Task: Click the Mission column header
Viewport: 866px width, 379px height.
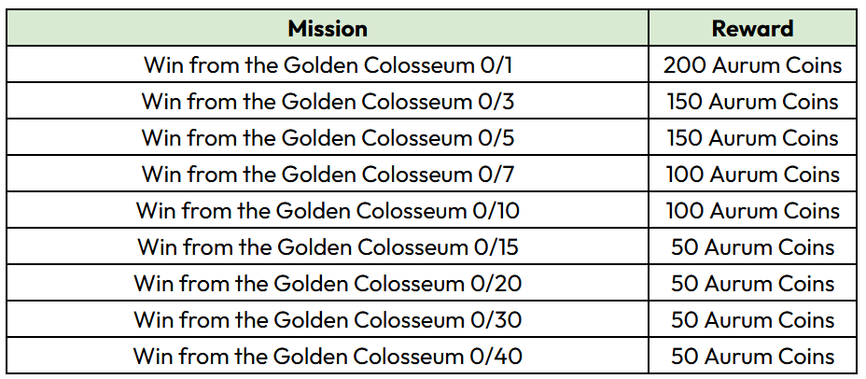Action: click(328, 28)
